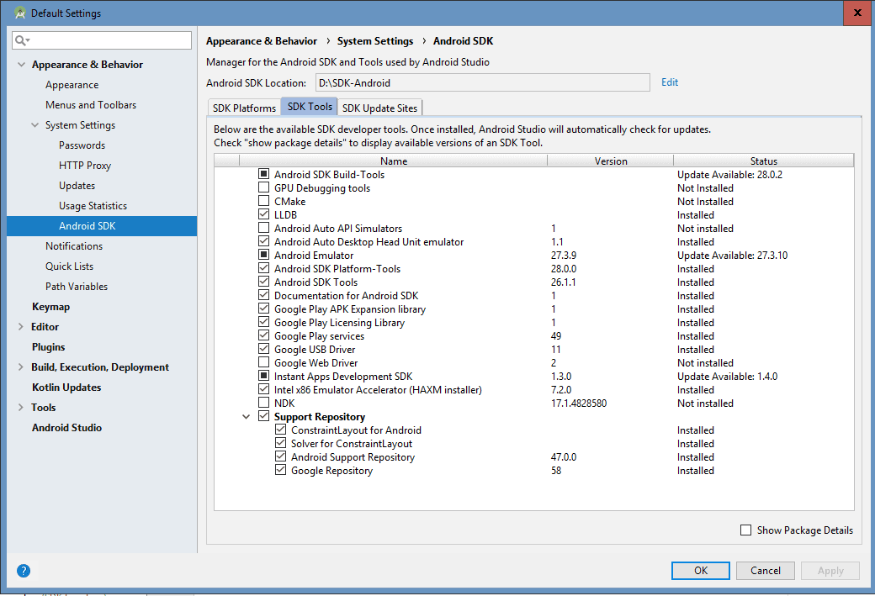Select Path Variables item
875x596 pixels.
click(77, 286)
